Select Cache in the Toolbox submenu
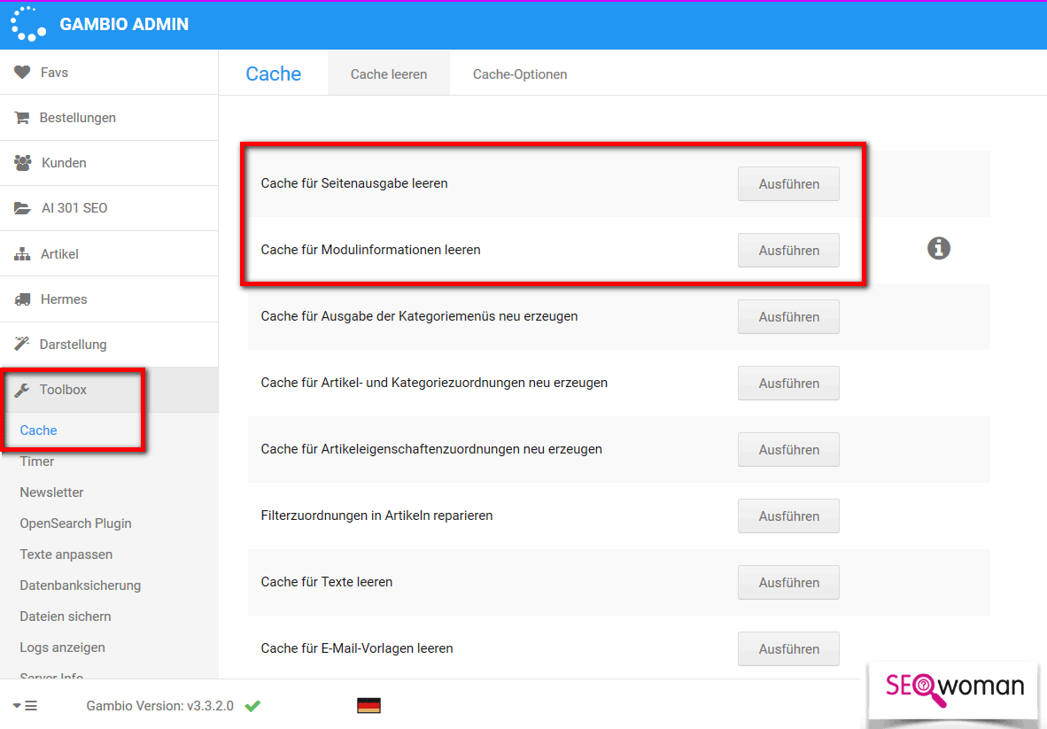Screen dimensions: 1047x729 38,430
